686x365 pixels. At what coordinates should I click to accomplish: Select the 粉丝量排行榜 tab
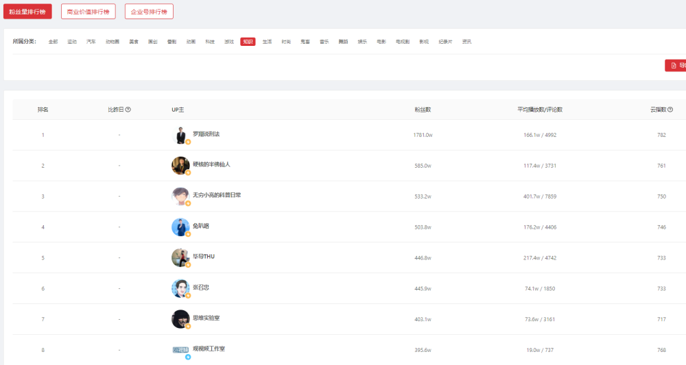[x=27, y=12]
